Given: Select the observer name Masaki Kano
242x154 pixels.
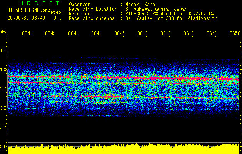Looking at the screenshot, I should point(140,5).
